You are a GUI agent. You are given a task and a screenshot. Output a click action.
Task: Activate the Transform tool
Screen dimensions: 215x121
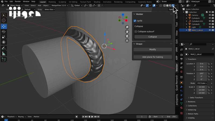click(4, 42)
